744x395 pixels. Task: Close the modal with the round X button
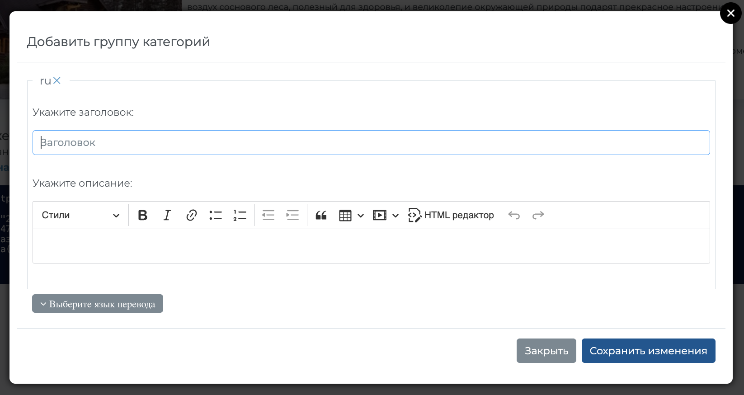click(730, 13)
